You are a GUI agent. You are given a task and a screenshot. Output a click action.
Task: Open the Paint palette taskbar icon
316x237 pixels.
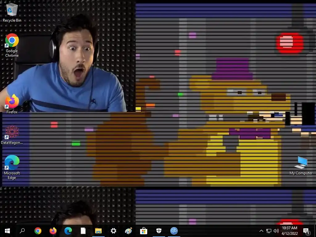[x=129, y=231]
